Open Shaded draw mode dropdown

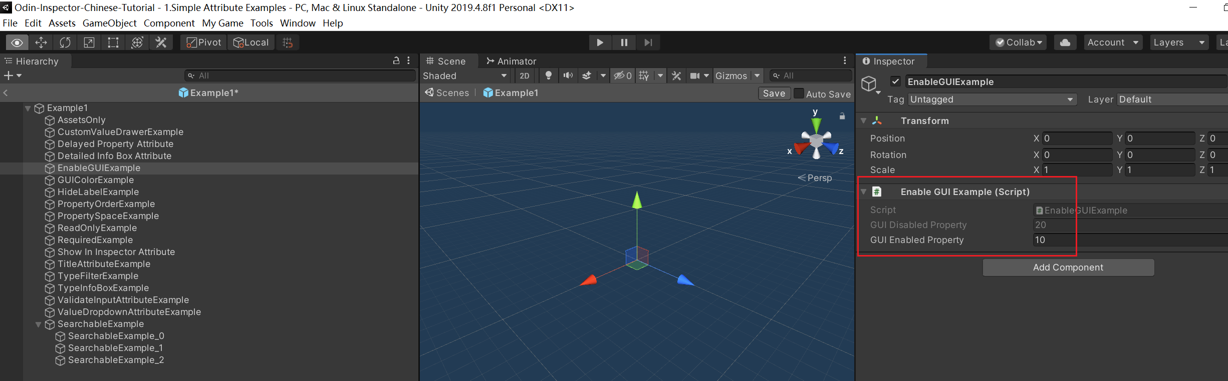pos(465,75)
